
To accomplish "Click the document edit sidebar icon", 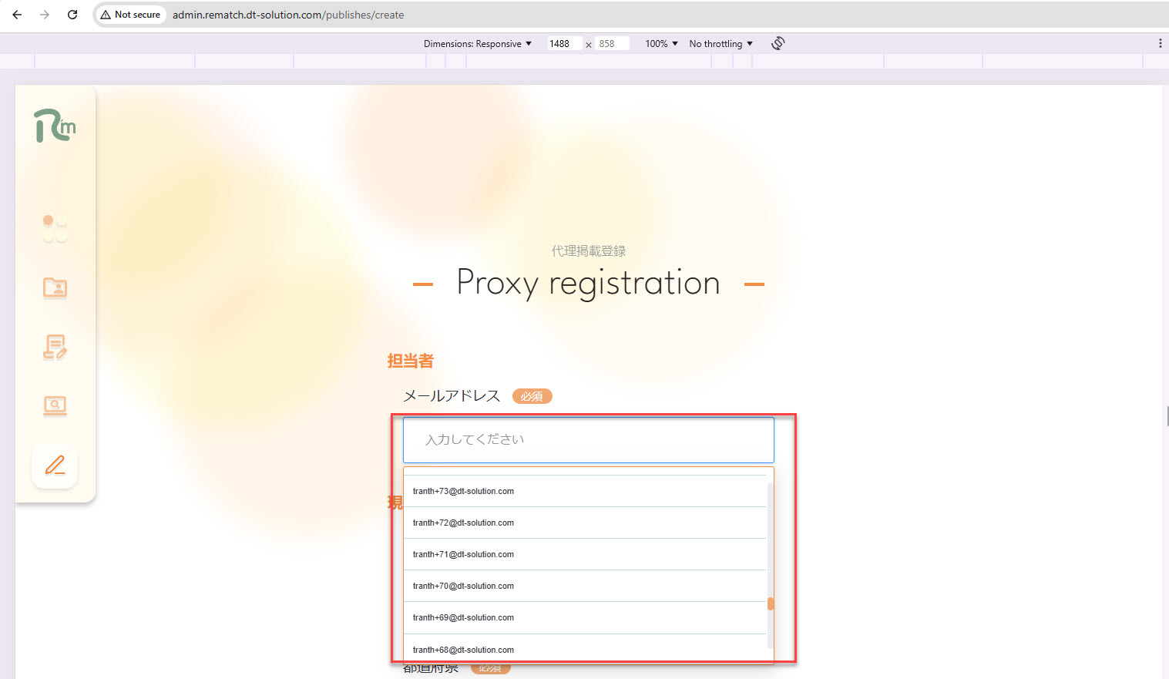I will pos(55,348).
